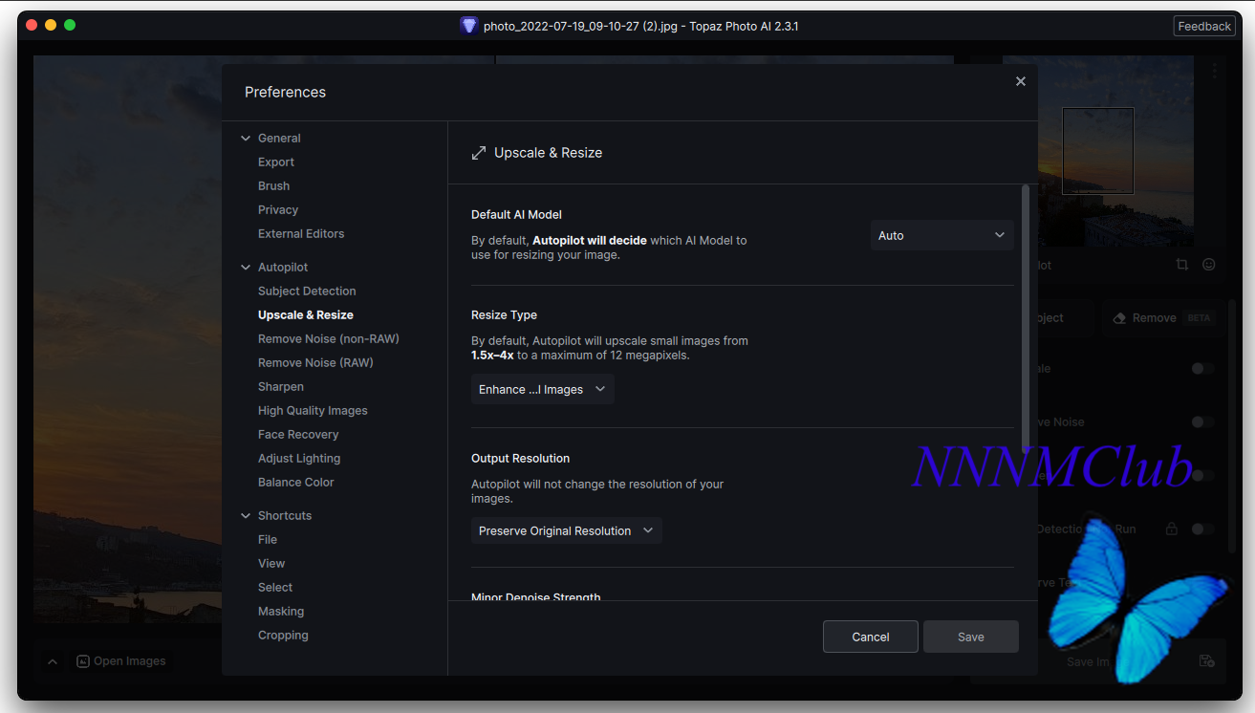Toggle the Remove Noise switch
The width and height of the screenshot is (1255, 713).
(x=1202, y=421)
